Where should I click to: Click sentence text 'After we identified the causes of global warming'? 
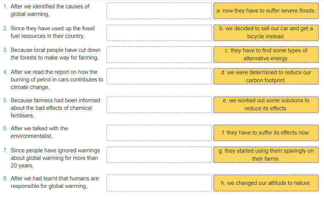coord(50,10)
